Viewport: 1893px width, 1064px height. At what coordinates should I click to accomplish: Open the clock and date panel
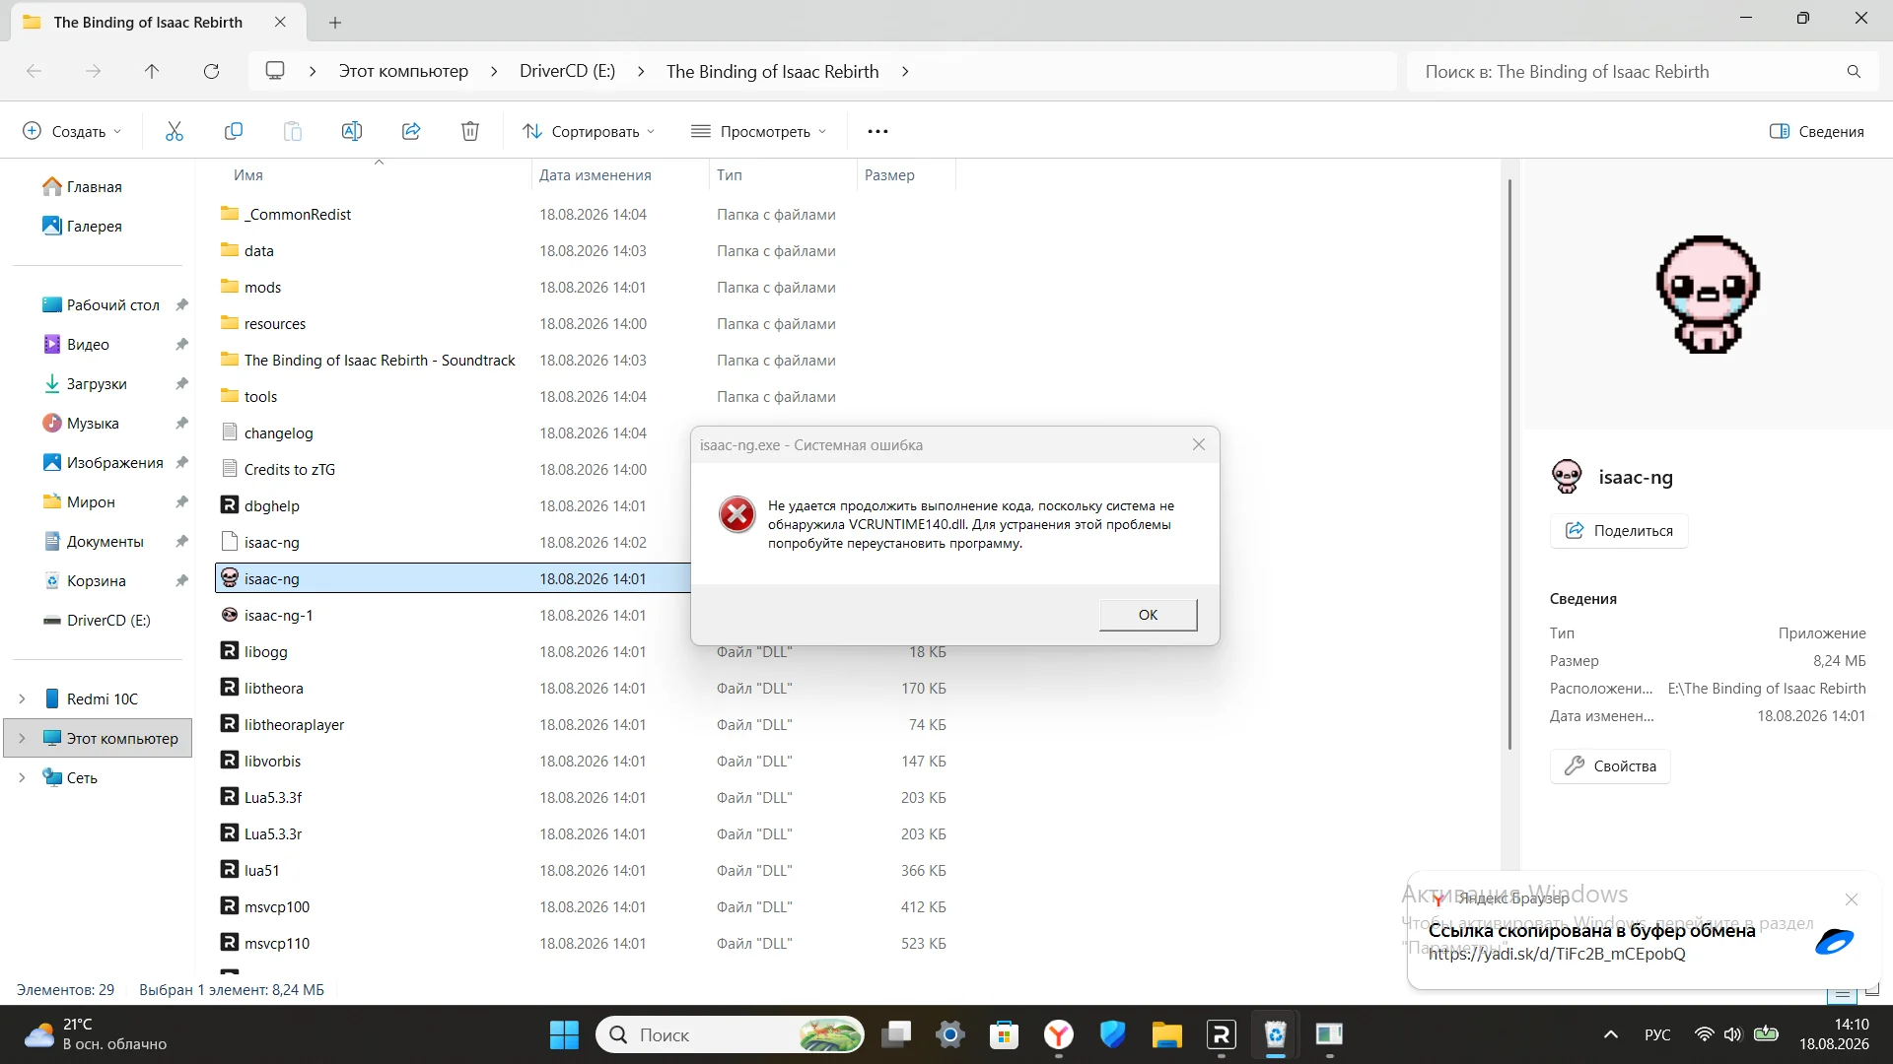pyautogui.click(x=1834, y=1034)
